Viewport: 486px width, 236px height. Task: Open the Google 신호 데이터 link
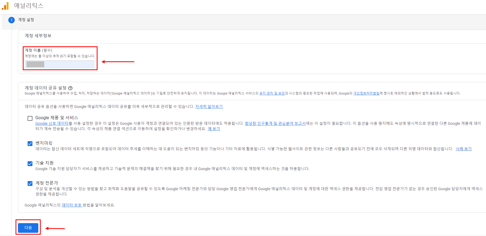pos(52,123)
